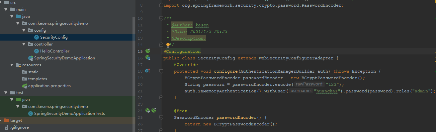Click the SecurityConfig class icon in the tree
The height and width of the screenshot is (132, 436).
[x=37, y=37]
